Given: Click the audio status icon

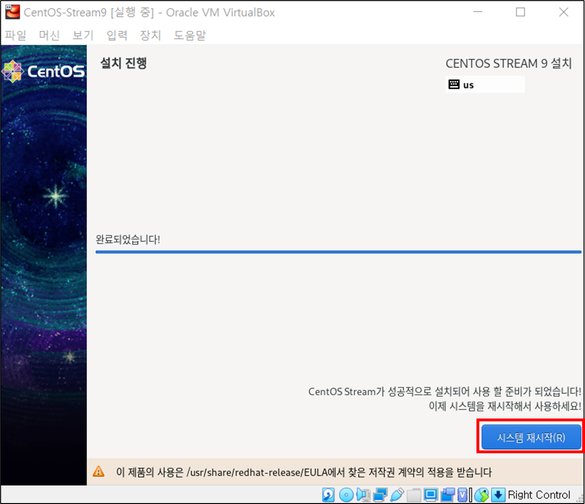Looking at the screenshot, I should (x=363, y=495).
